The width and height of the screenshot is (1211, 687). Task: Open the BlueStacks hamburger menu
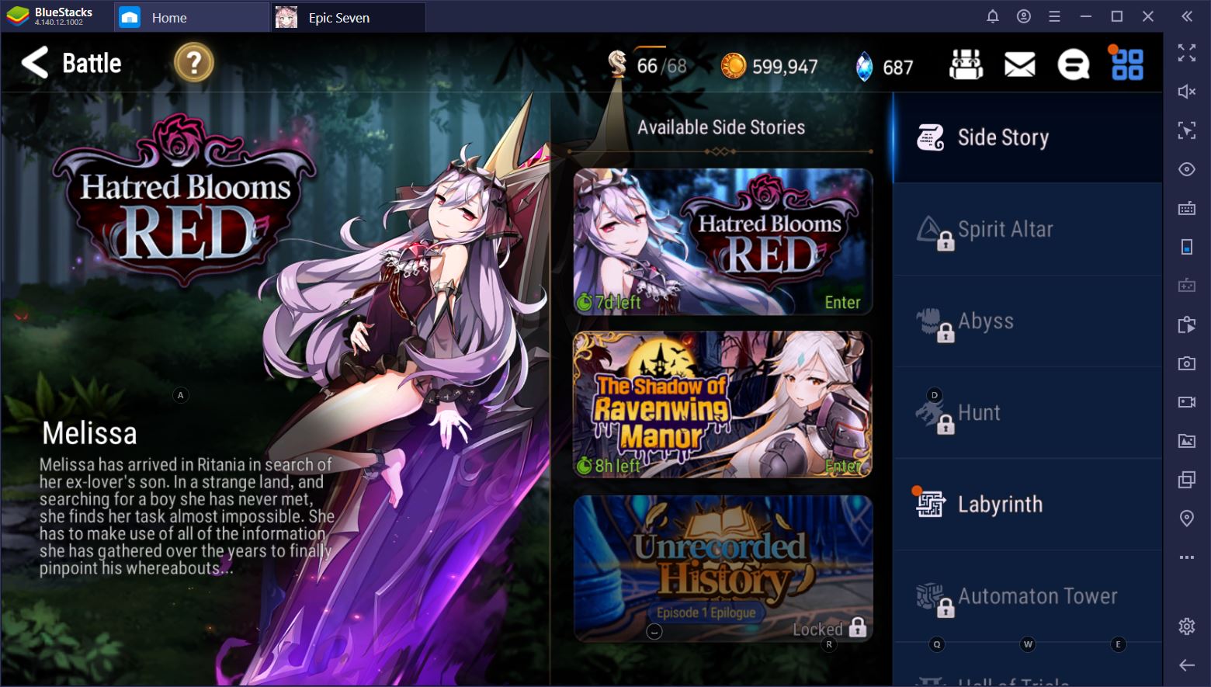(1053, 16)
